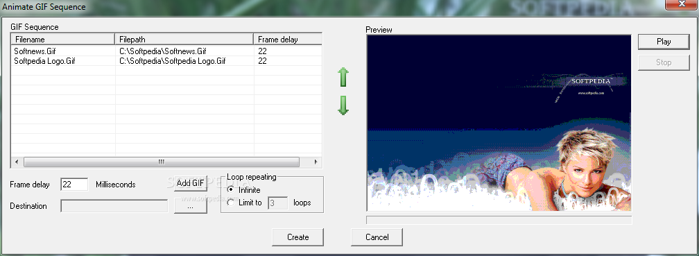Image resolution: width=699 pixels, height=256 pixels.
Task: Click the progress bar below the preview
Action: [x=499, y=220]
